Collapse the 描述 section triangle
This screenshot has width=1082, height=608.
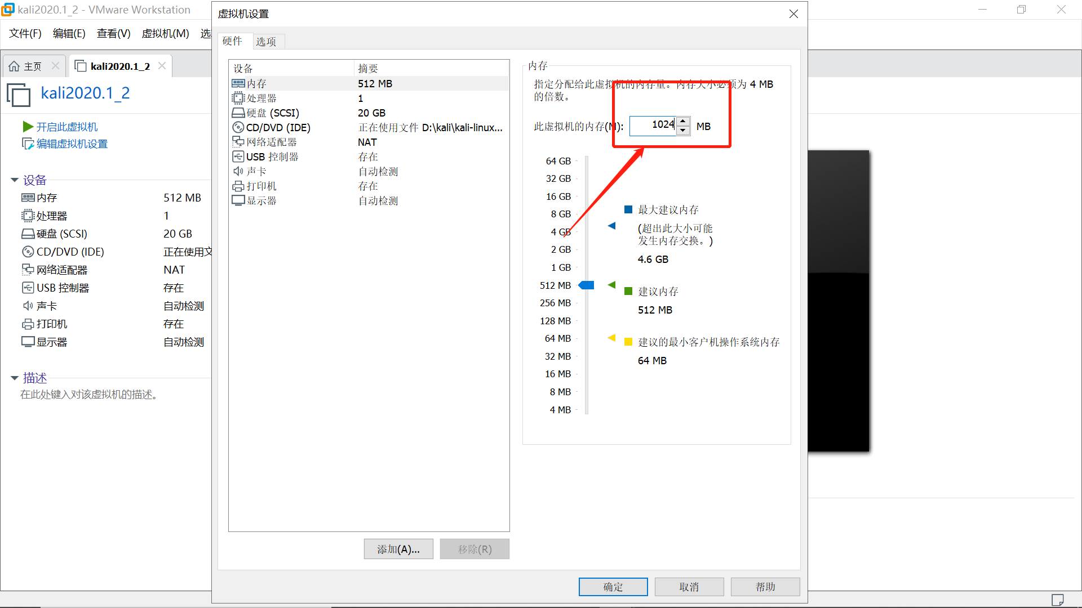15,378
